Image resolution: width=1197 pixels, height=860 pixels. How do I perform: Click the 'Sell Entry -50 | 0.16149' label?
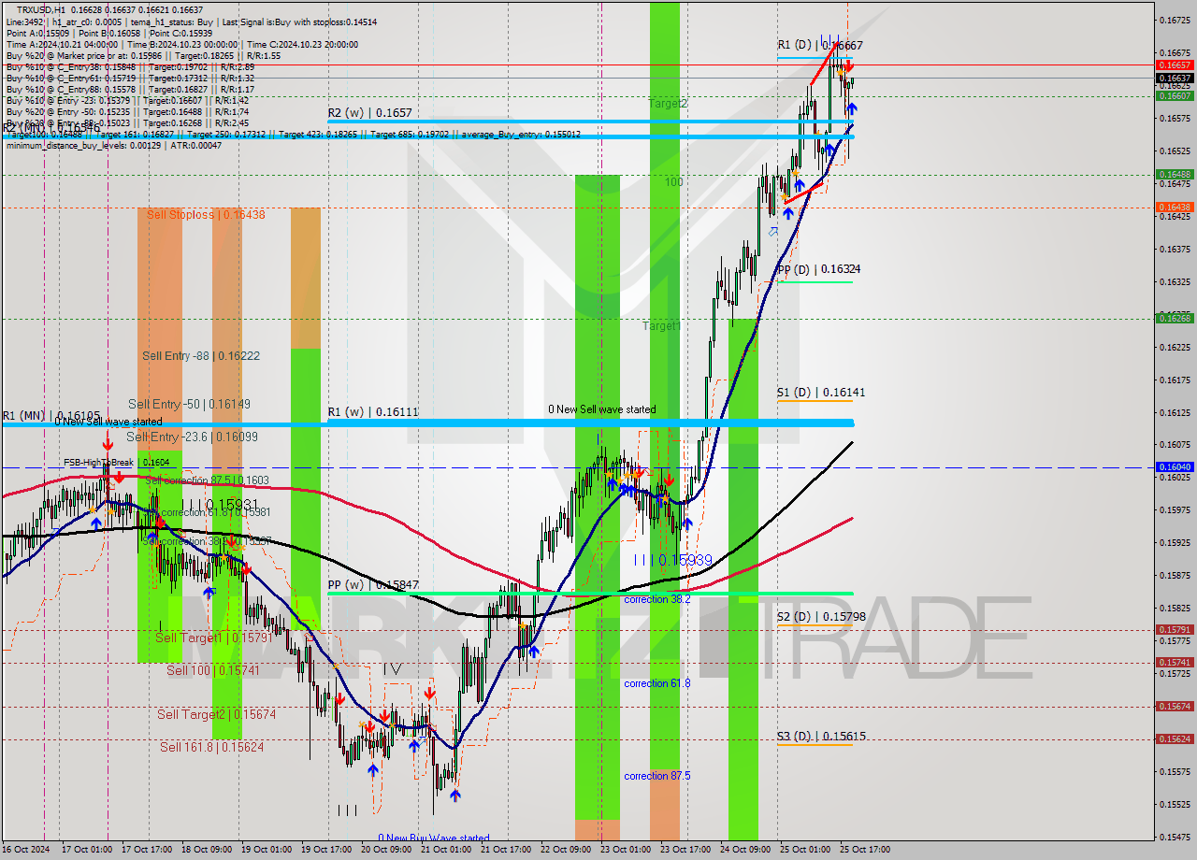pyautogui.click(x=190, y=404)
